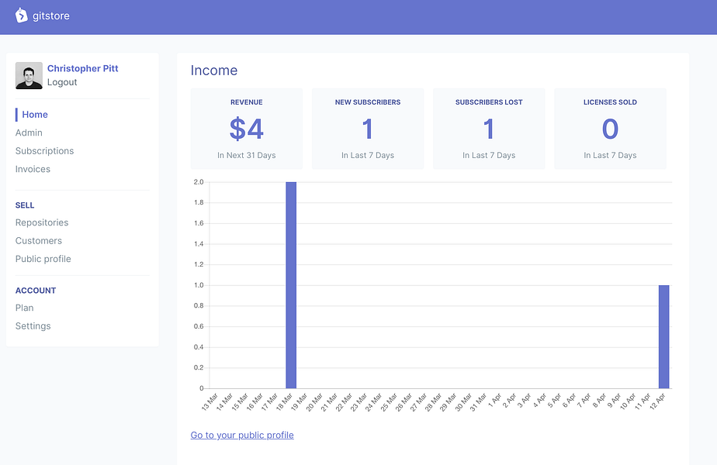Open Repositories under Sell
The height and width of the screenshot is (465, 717).
pos(42,222)
